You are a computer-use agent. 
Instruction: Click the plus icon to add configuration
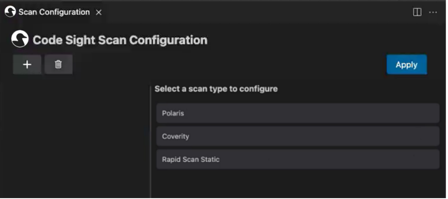pyautogui.click(x=27, y=64)
